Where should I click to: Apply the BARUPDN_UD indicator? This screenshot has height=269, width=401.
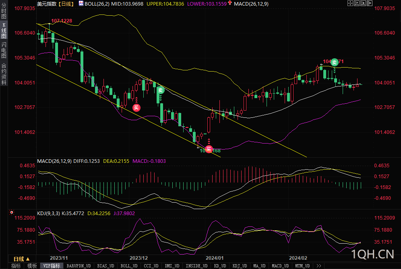(79, 266)
